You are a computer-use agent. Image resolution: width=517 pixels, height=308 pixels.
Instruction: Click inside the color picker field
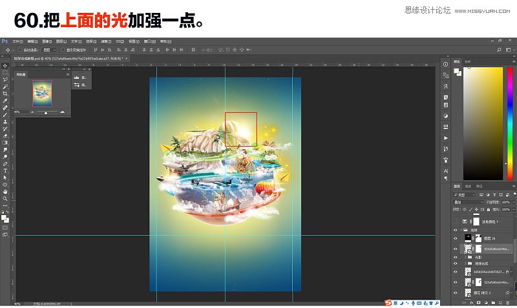[483, 123]
